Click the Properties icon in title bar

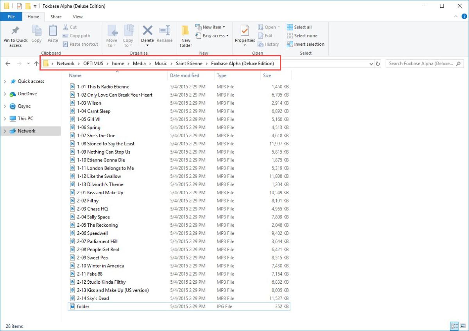tap(20, 6)
